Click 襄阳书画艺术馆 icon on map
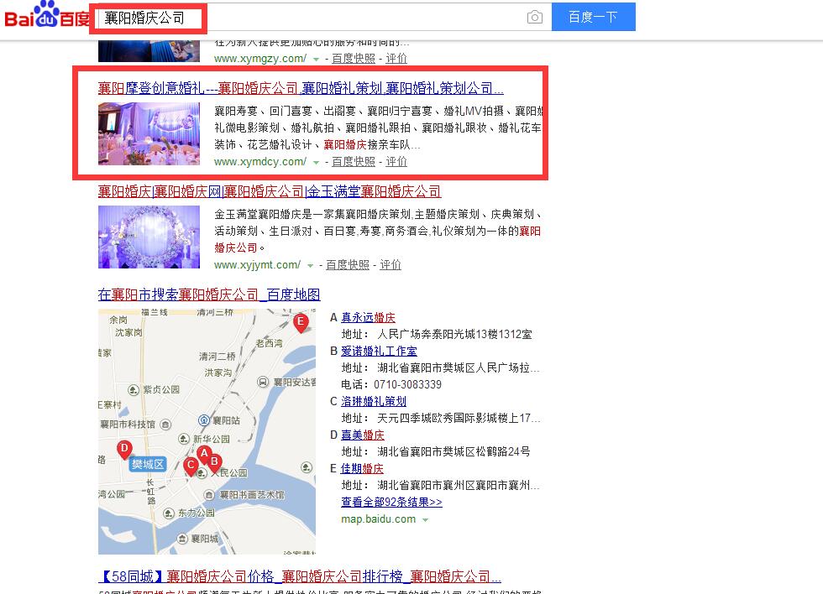This screenshot has height=594, width=823. coord(209,495)
